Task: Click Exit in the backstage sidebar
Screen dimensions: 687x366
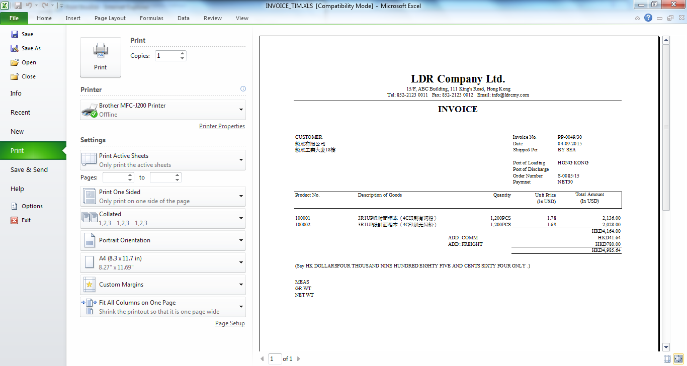Action: [21, 220]
